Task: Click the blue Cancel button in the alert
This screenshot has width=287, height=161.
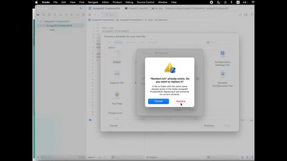Action: [158, 102]
